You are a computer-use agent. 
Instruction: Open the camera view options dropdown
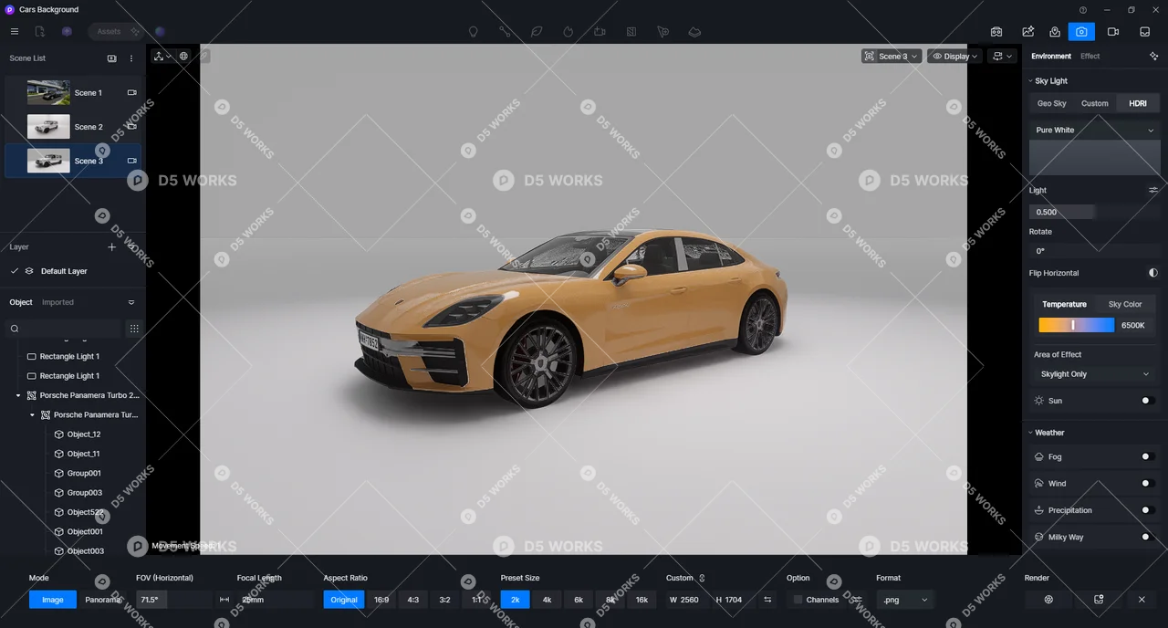point(1003,57)
